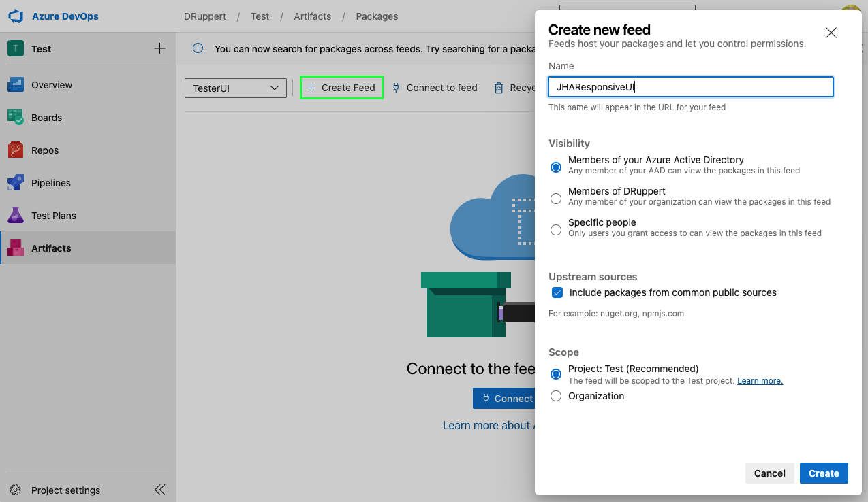
Task: Select Members of DRuppert visibility option
Action: [556, 199]
